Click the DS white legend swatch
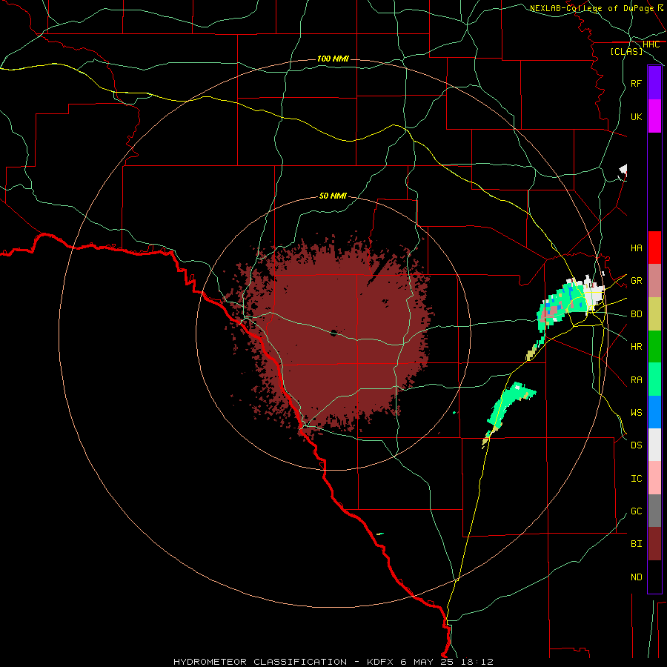Image resolution: width=667 pixels, height=667 pixels. pyautogui.click(x=654, y=445)
